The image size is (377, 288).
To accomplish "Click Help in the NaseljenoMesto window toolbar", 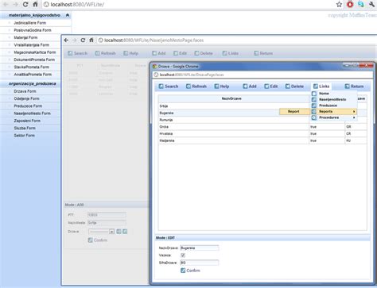I will point(131,53).
